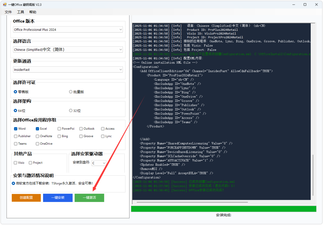Open the 工具 menu
The height and width of the screenshot is (225, 323).
click(x=21, y=12)
